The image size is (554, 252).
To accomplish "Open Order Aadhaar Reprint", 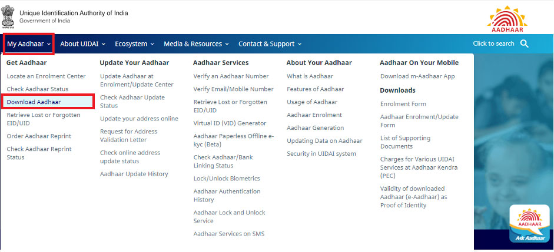I will click(39, 136).
